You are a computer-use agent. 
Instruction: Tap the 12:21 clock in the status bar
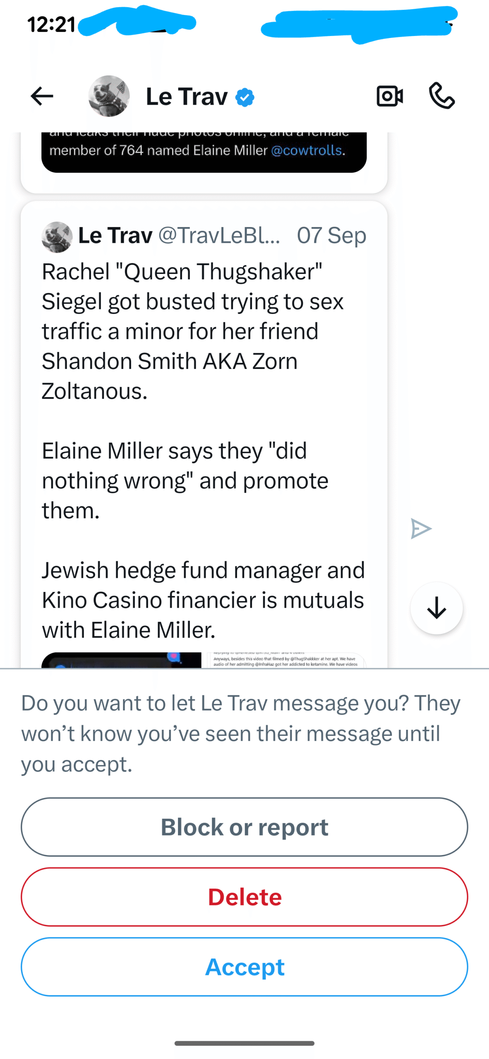(51, 25)
